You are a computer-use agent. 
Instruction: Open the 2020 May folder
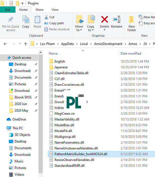pyautogui.click(x=21, y=111)
